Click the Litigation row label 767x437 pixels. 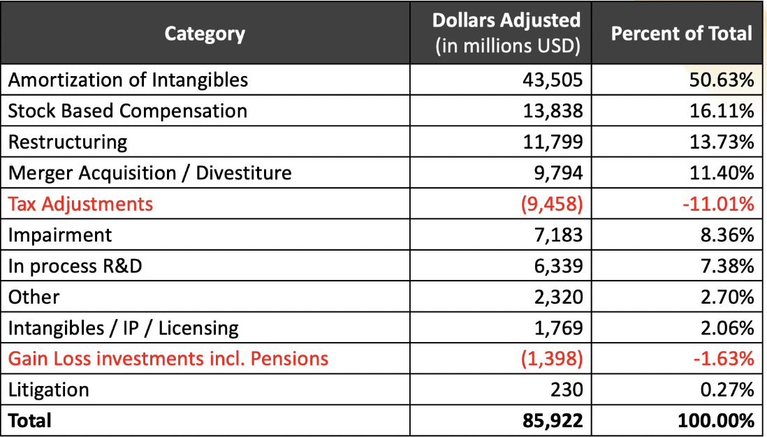49,390
